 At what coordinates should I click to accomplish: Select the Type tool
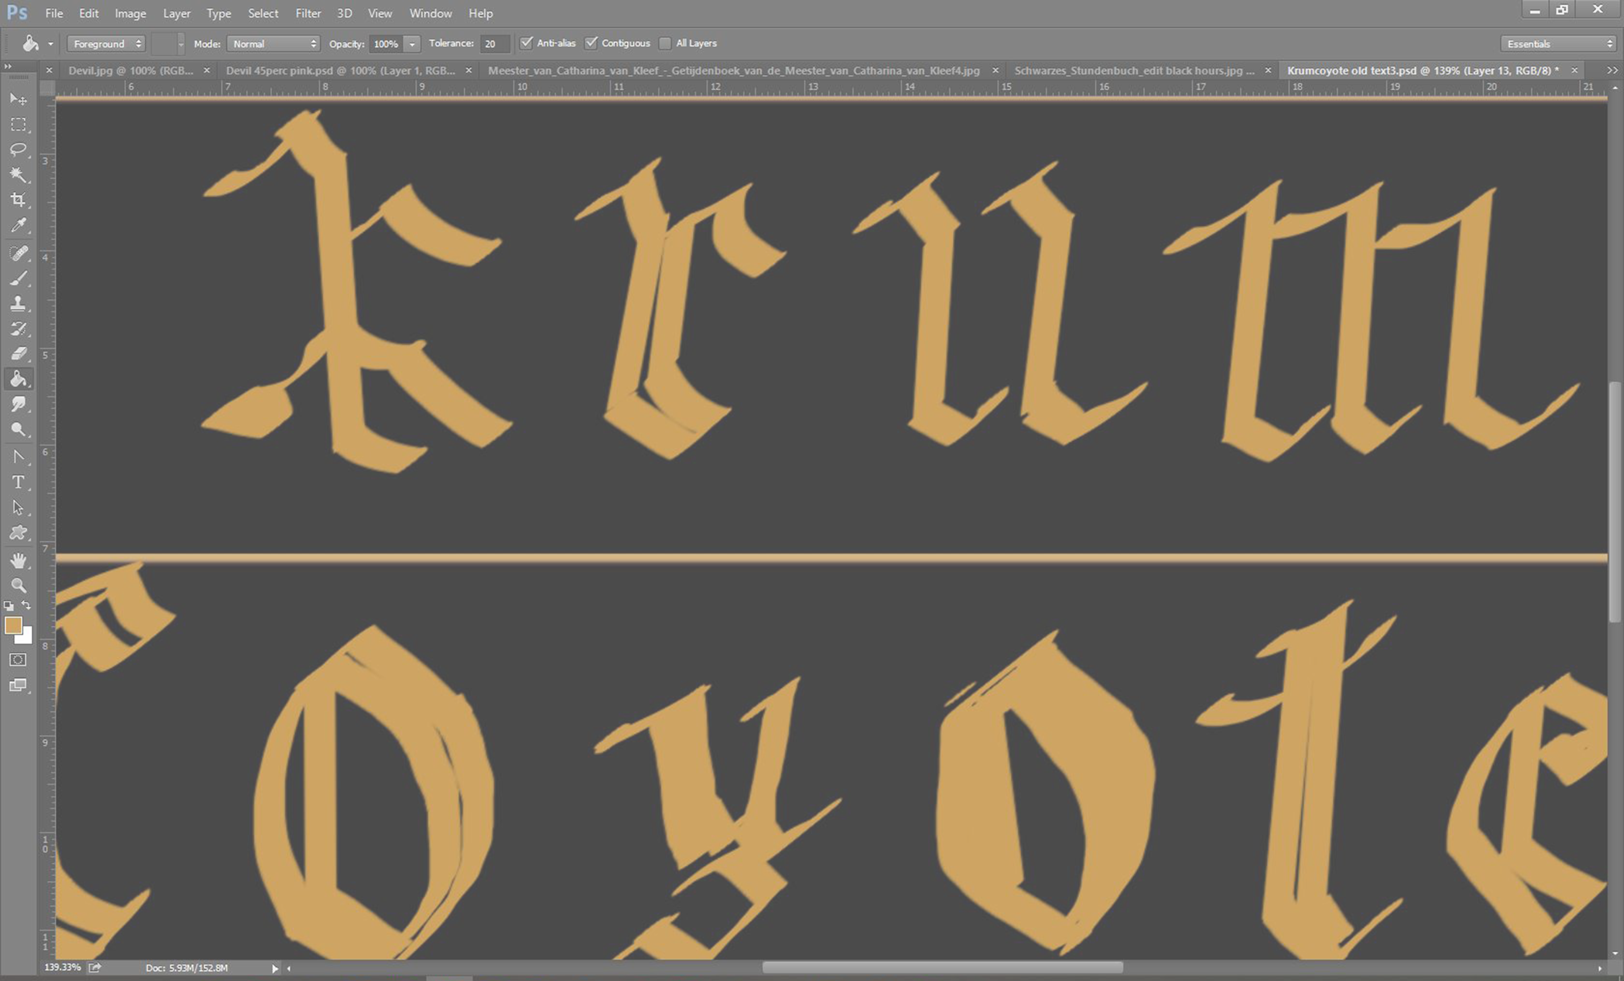click(18, 482)
